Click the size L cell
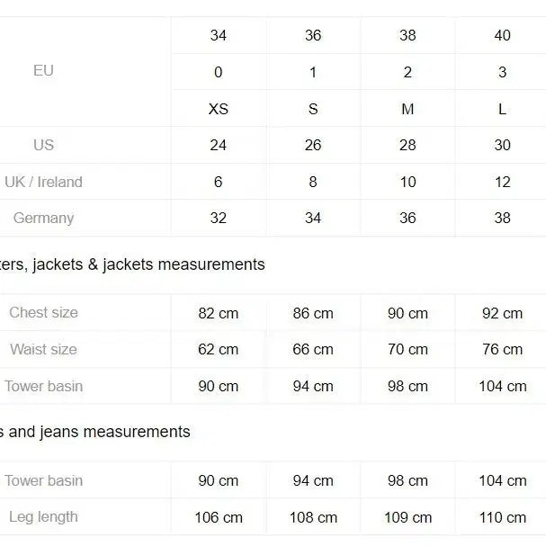 click(x=503, y=110)
